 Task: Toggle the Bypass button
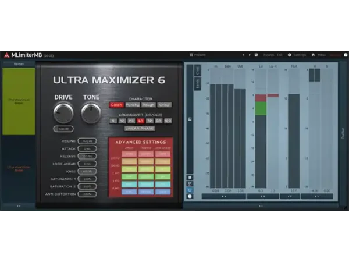[x=269, y=55]
